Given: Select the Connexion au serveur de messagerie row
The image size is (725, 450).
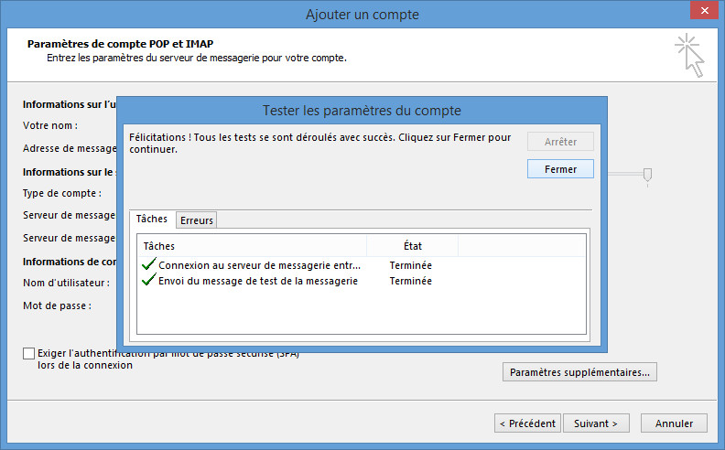Looking at the screenshot, I should (x=259, y=265).
